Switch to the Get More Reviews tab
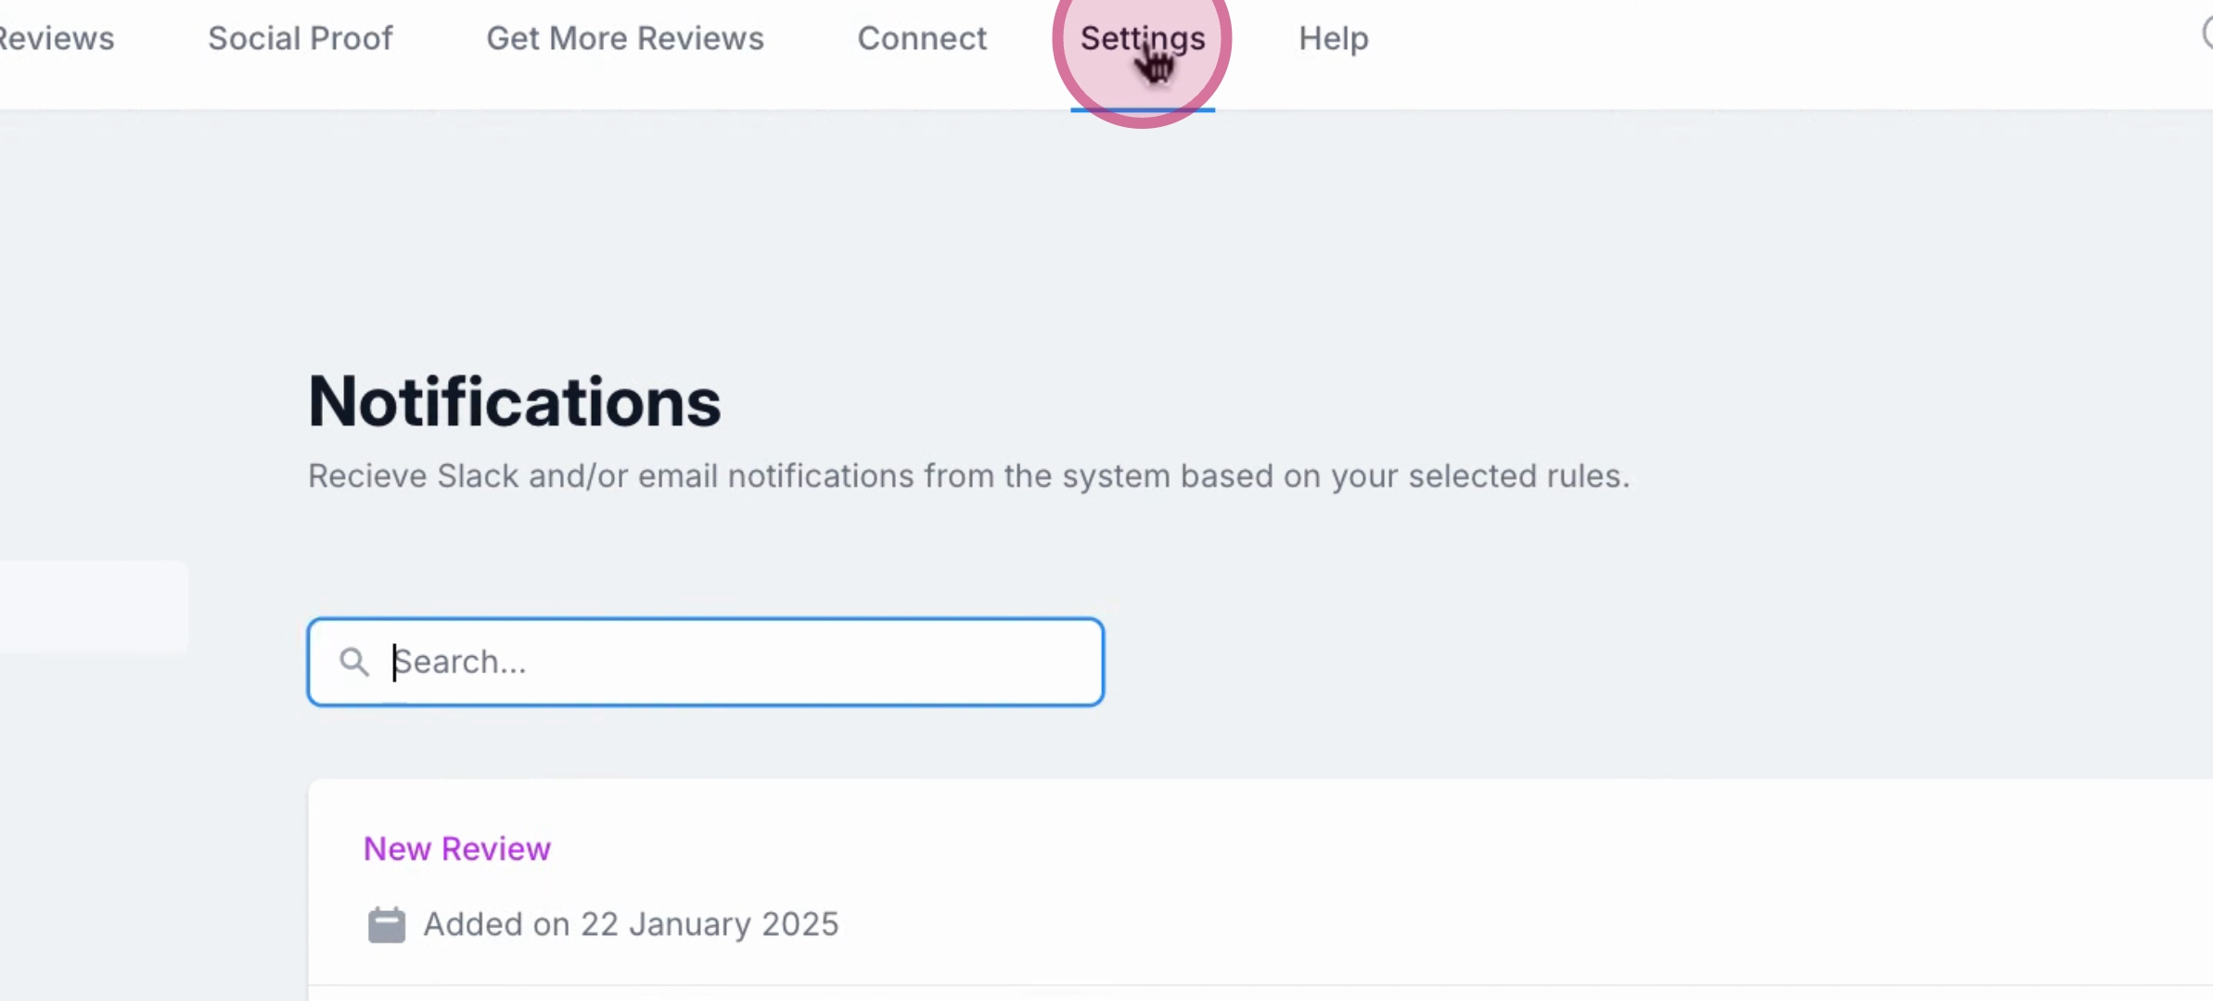 click(624, 38)
